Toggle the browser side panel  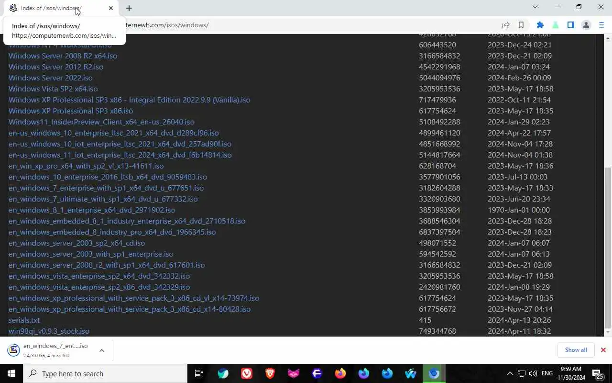(570, 25)
